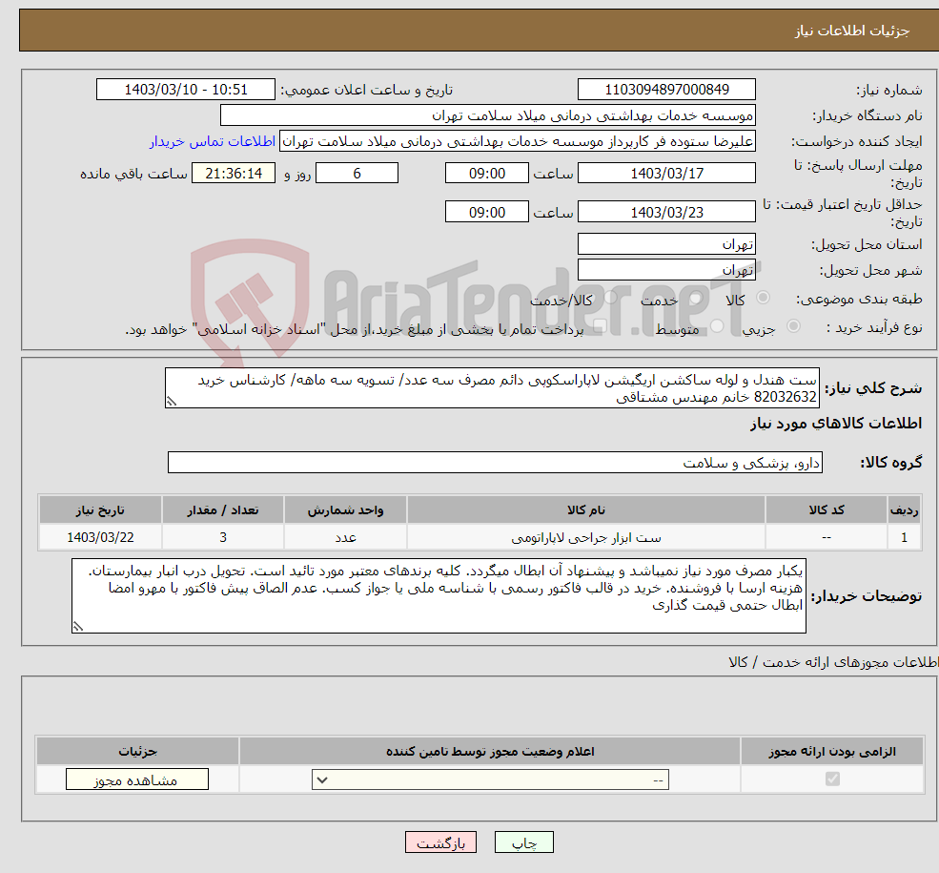
Task: Click the buyer organization name field
Action: [488, 115]
